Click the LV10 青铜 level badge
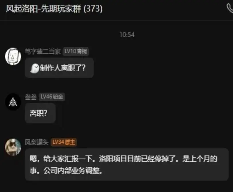This screenshot has width=233, height=192. click(x=76, y=51)
